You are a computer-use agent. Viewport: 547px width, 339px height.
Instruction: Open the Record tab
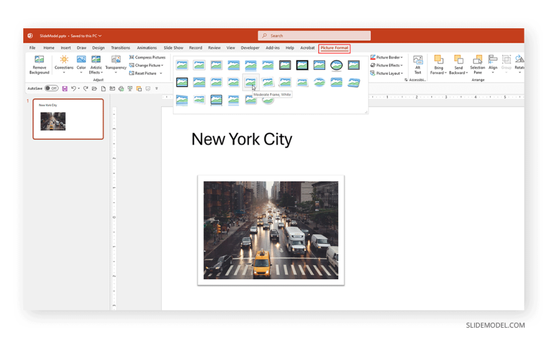(x=196, y=48)
